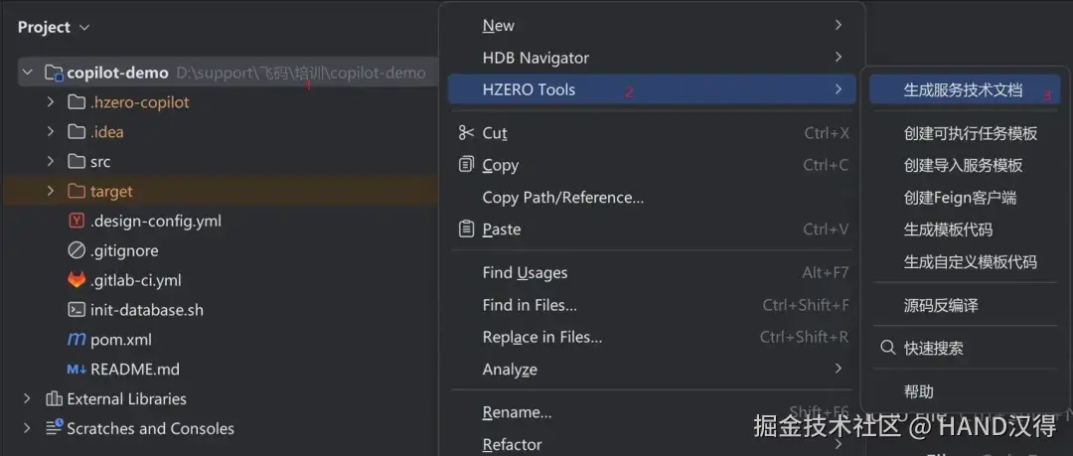Open the HDB Navigator submenu
Image resolution: width=1073 pixels, height=456 pixels.
click(x=536, y=58)
